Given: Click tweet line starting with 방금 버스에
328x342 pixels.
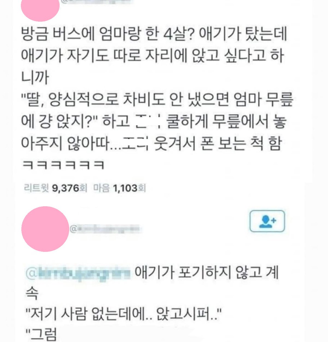Looking at the screenshot, I should 154,34.
